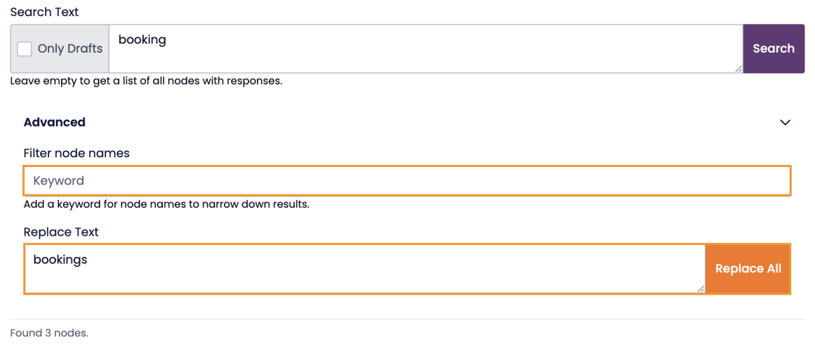Click the Replace All button
Viewport: 815px width, 351px height.
pos(748,269)
